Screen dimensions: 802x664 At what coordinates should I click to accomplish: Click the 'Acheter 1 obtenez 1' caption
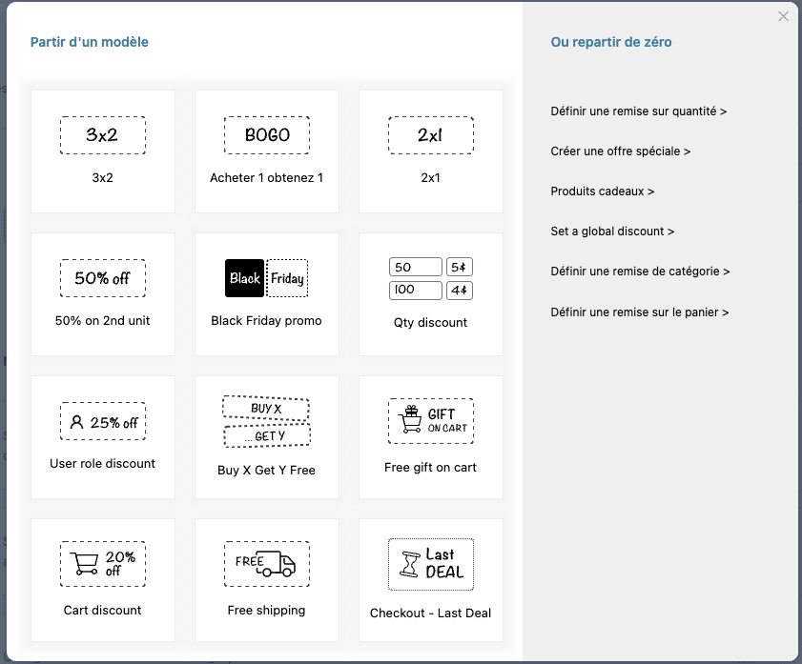click(266, 178)
